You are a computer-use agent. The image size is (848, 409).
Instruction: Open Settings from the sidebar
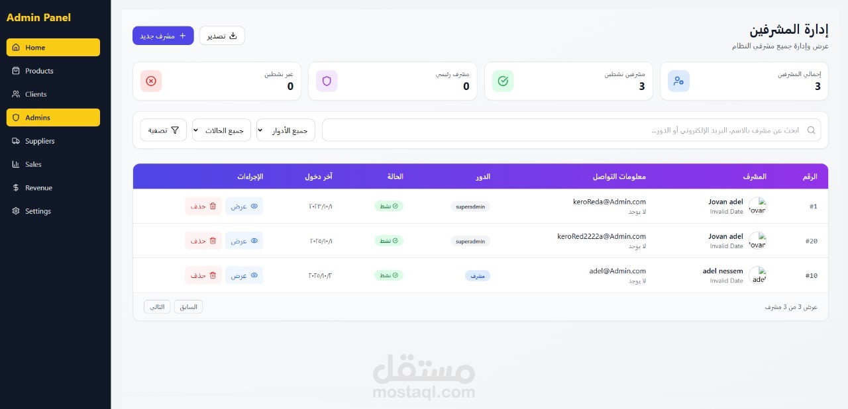click(x=53, y=211)
